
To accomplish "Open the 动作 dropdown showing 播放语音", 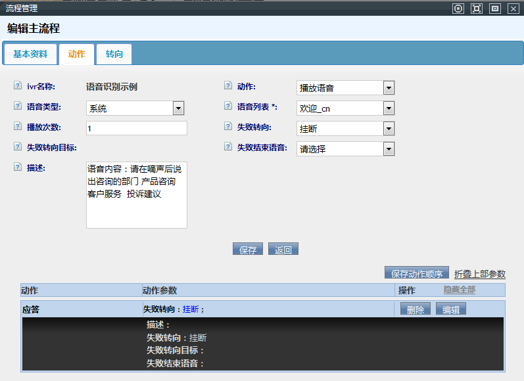I will coord(389,88).
